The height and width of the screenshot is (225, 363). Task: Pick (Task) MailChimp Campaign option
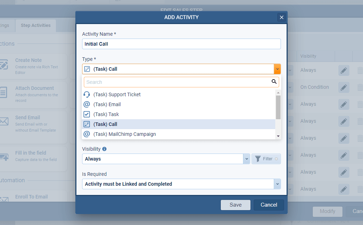click(125, 134)
